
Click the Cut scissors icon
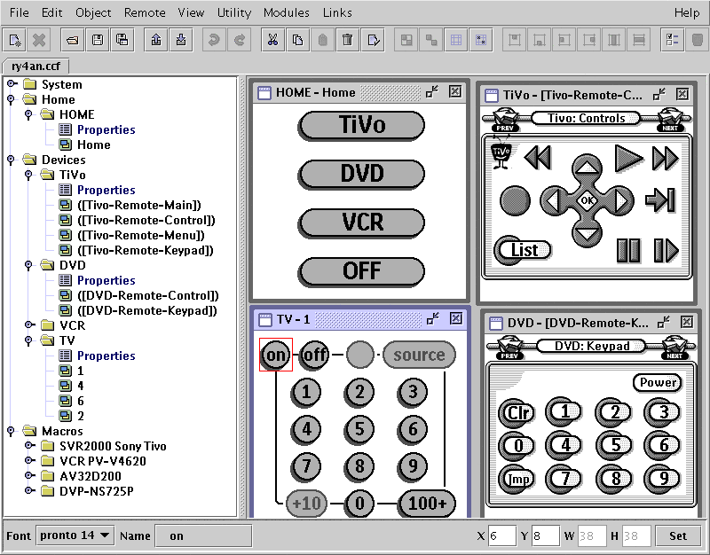(272, 40)
